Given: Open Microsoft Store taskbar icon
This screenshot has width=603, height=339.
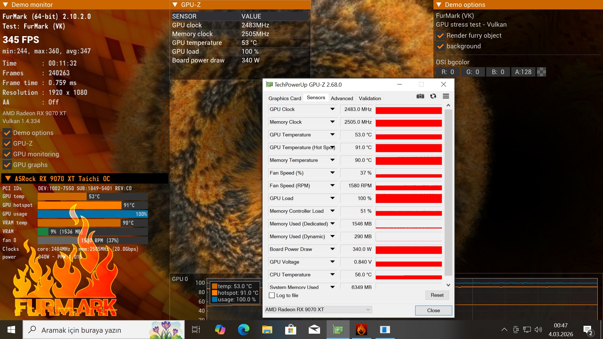Looking at the screenshot, I should [x=291, y=330].
